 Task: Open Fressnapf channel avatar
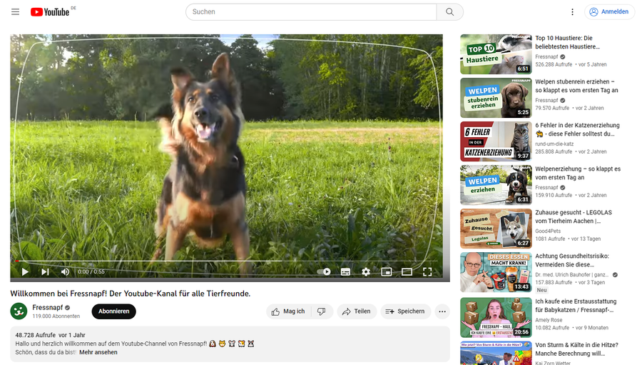19,311
